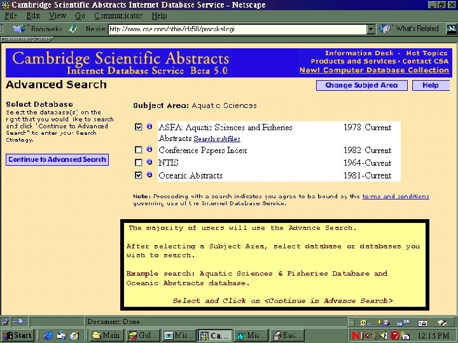The width and height of the screenshot is (458, 343).
Task: Switch to the Euc taskbar window
Action: click(289, 336)
